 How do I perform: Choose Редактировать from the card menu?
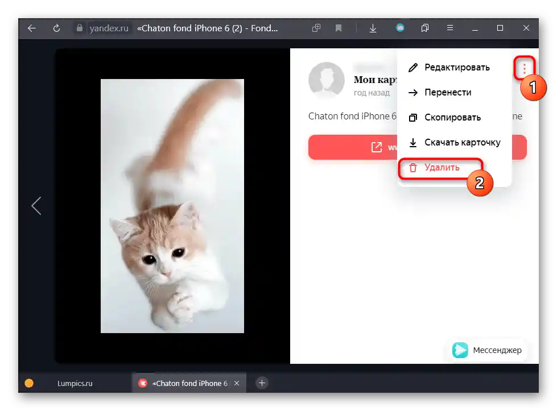455,68
